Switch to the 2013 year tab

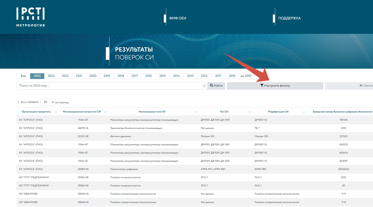click(x=190, y=76)
